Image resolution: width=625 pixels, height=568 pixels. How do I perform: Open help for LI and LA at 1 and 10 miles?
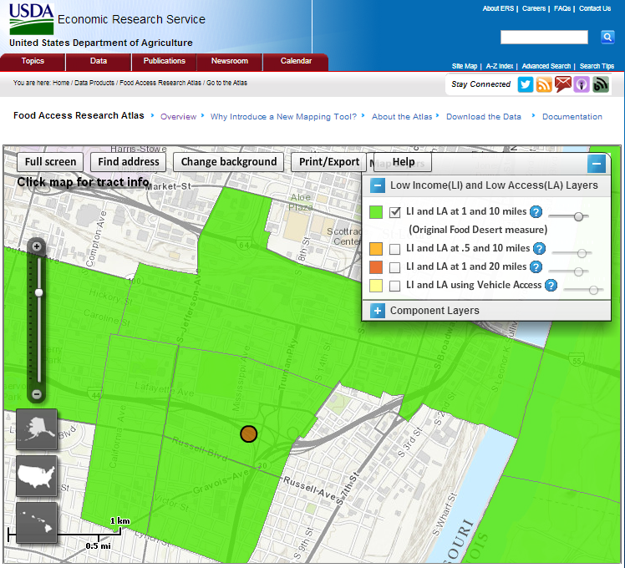[x=536, y=211]
